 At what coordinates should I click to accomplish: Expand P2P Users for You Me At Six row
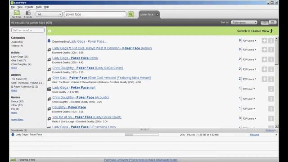[x=249, y=119]
